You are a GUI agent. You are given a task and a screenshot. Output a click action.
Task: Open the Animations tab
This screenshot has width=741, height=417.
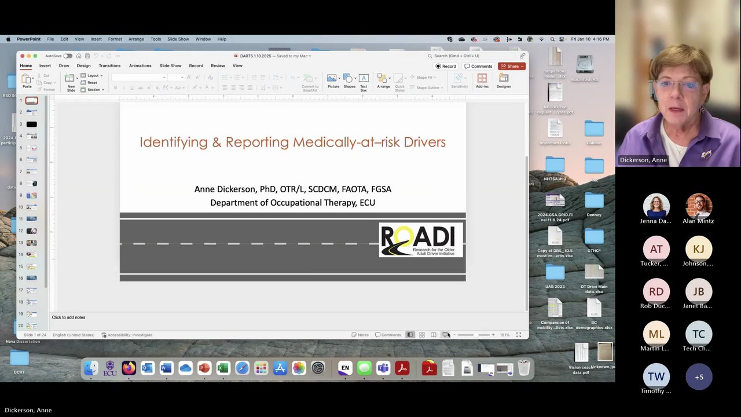pos(140,65)
